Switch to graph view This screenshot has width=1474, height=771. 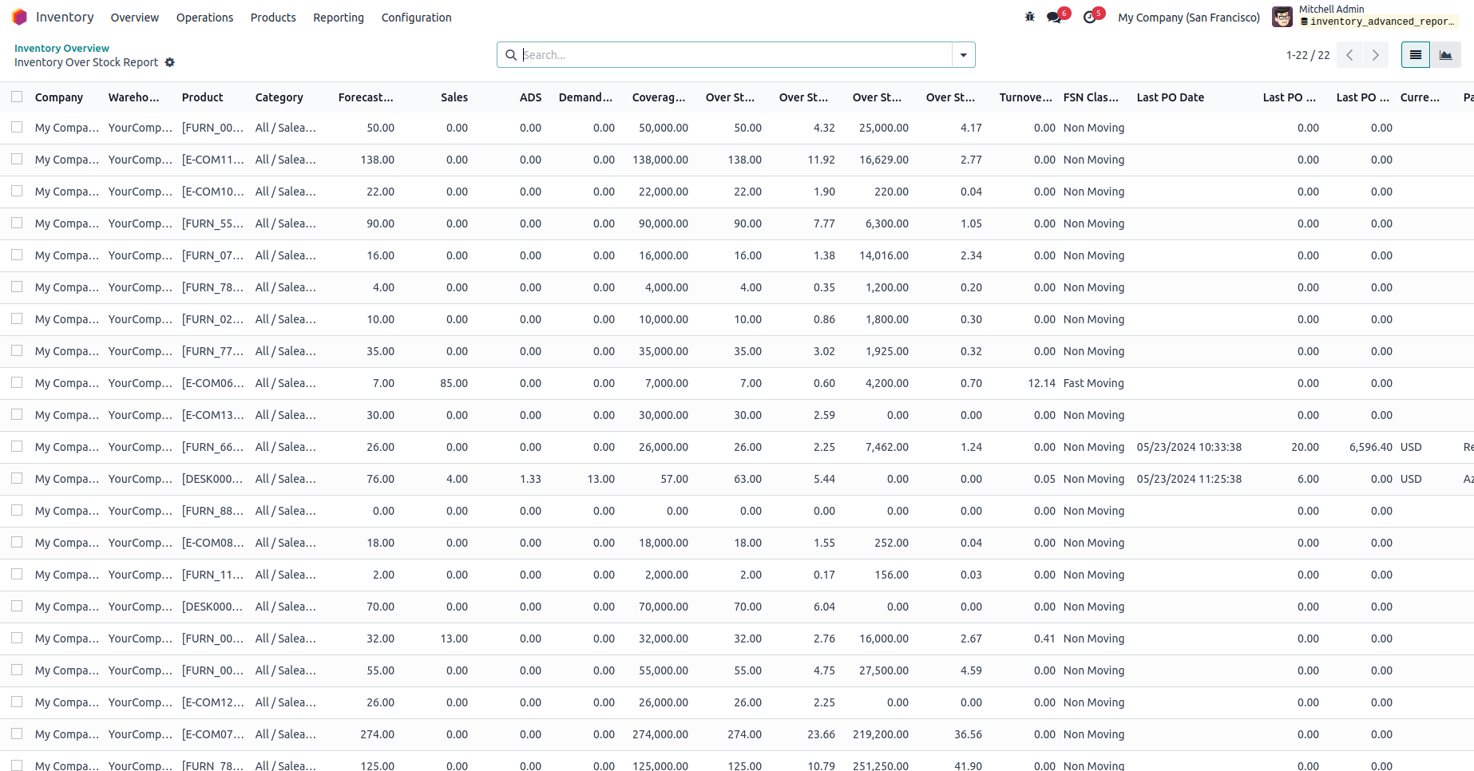1445,55
